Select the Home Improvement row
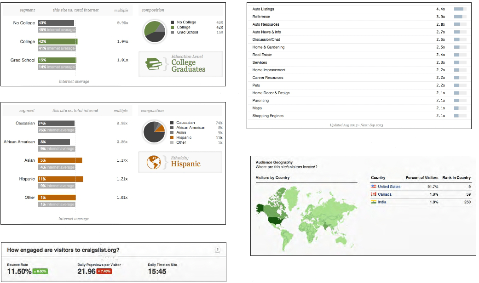The height and width of the screenshot is (283, 479). [359, 70]
